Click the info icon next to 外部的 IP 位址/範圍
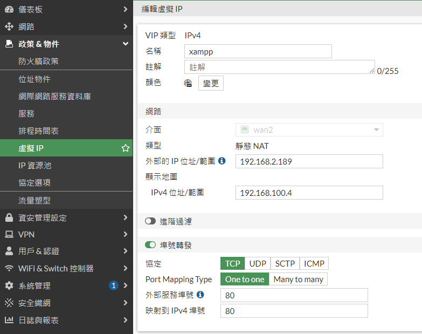Image resolution: width=422 pixels, height=334 pixels. [x=222, y=161]
